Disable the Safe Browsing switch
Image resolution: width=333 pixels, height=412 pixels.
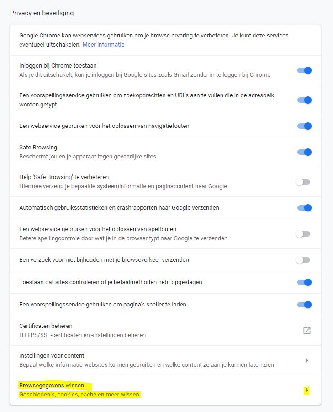coord(304,152)
